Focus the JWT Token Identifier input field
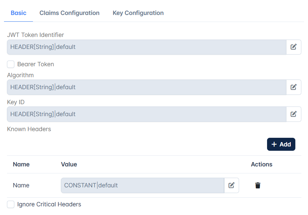Screen dimensions: 308x215 [147, 47]
